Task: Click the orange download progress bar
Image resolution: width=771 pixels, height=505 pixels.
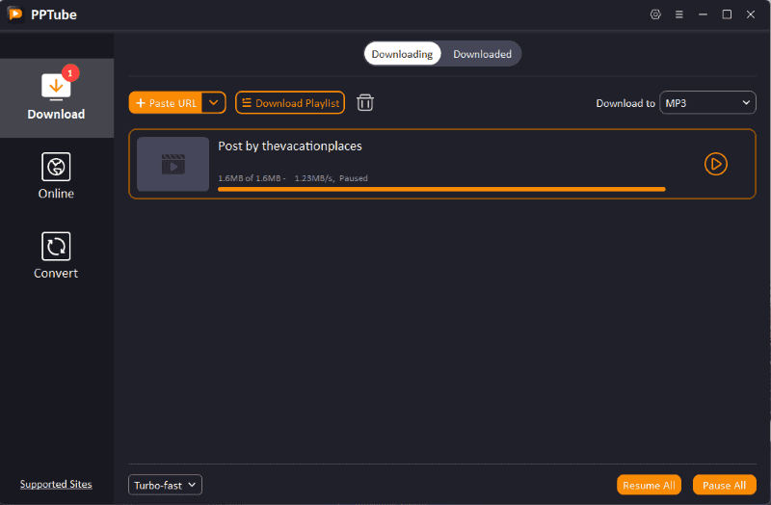Action: [x=441, y=189]
